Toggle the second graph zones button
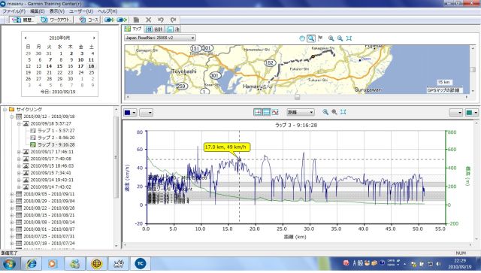The height and width of the screenshot is (273, 481). [267, 112]
